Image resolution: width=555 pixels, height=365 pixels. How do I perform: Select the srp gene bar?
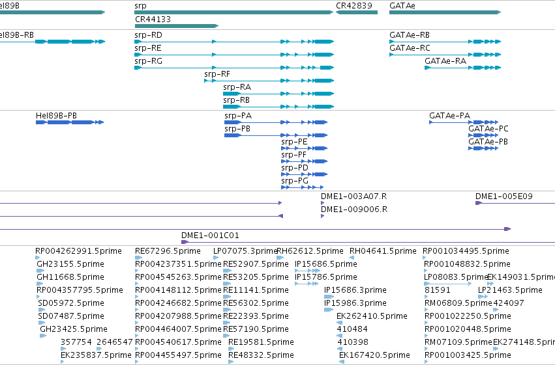(233, 12)
